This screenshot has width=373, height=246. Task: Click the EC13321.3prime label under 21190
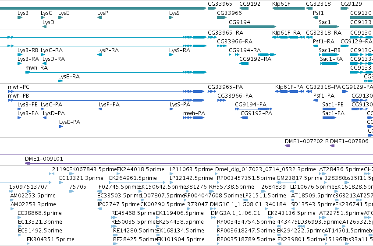[82, 178]
